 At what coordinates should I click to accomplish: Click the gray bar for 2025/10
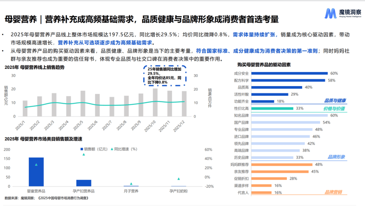155,102
